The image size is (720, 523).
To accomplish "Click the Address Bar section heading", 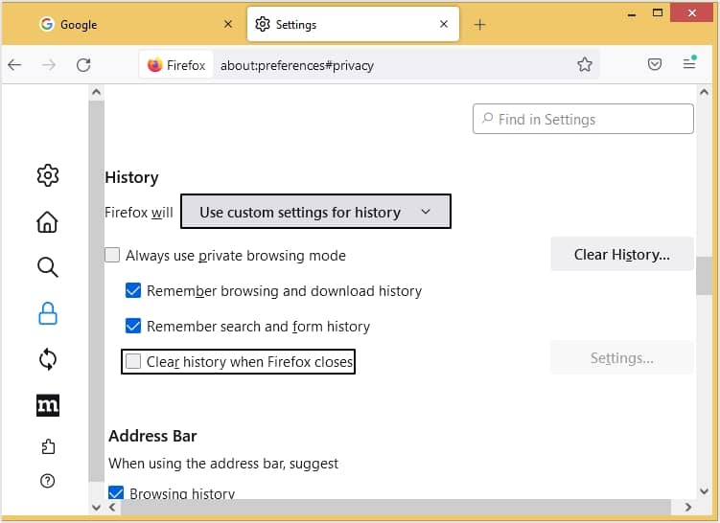I will [x=152, y=436].
